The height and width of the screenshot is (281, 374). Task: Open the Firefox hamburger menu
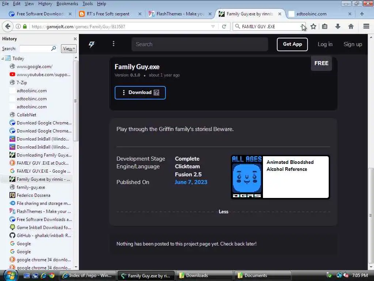[366, 26]
